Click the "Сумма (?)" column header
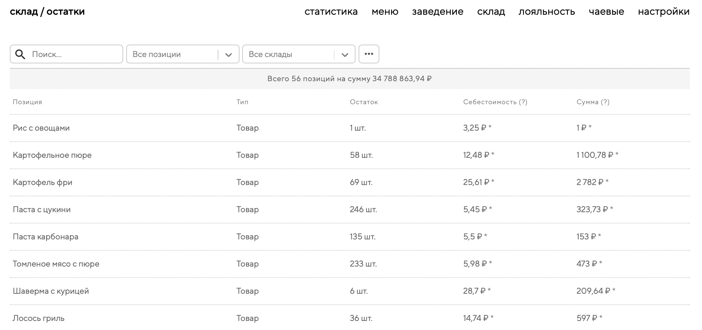 593,102
